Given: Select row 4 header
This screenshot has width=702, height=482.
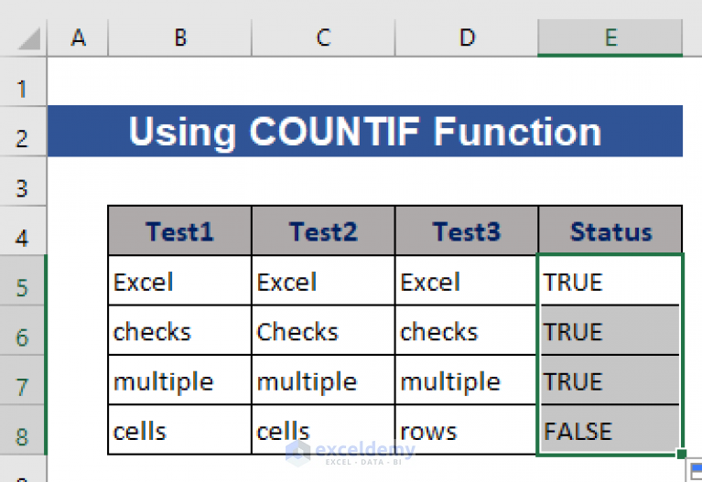Looking at the screenshot, I should point(23,230).
